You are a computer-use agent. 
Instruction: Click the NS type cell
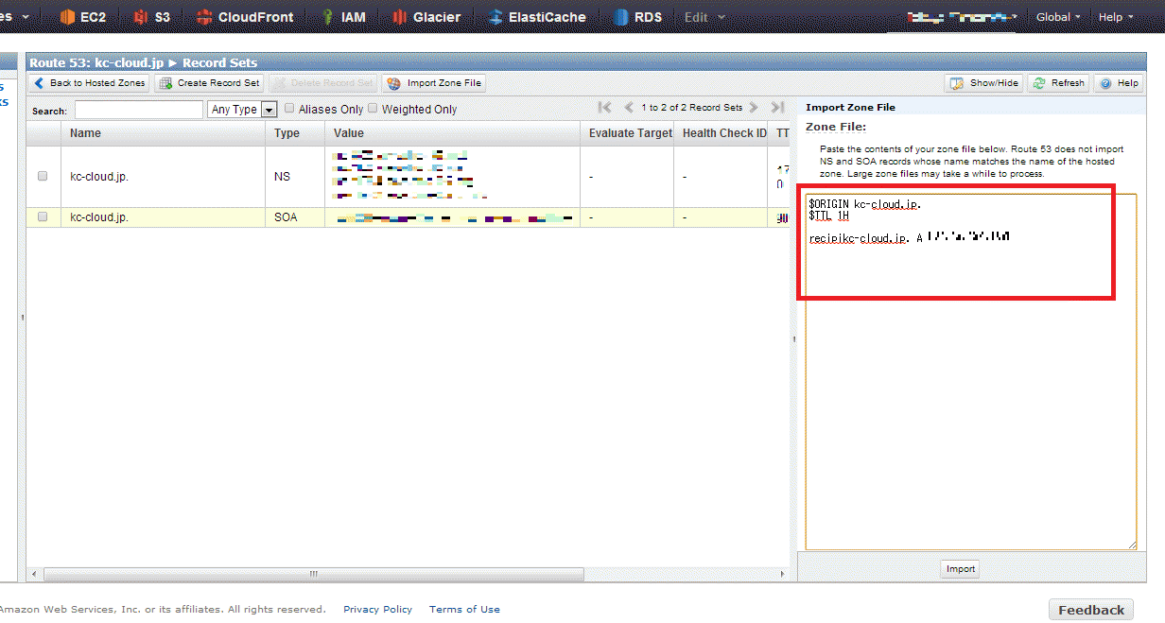[295, 177]
